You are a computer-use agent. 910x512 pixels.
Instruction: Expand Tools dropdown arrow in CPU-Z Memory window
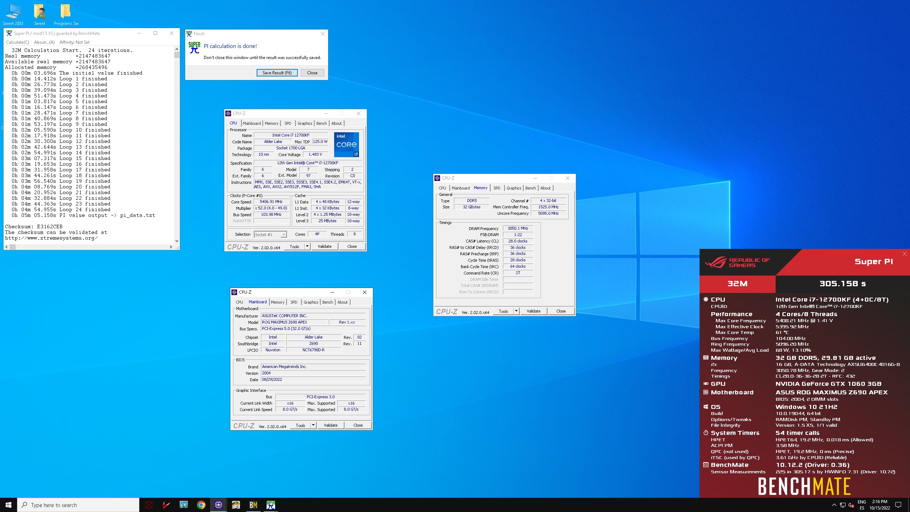516,311
